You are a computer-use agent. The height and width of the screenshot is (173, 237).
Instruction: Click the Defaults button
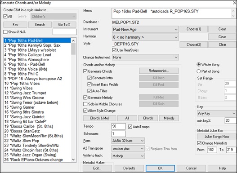(x=129, y=168)
